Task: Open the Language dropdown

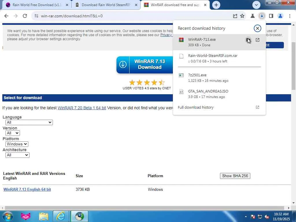Action: coord(29,122)
